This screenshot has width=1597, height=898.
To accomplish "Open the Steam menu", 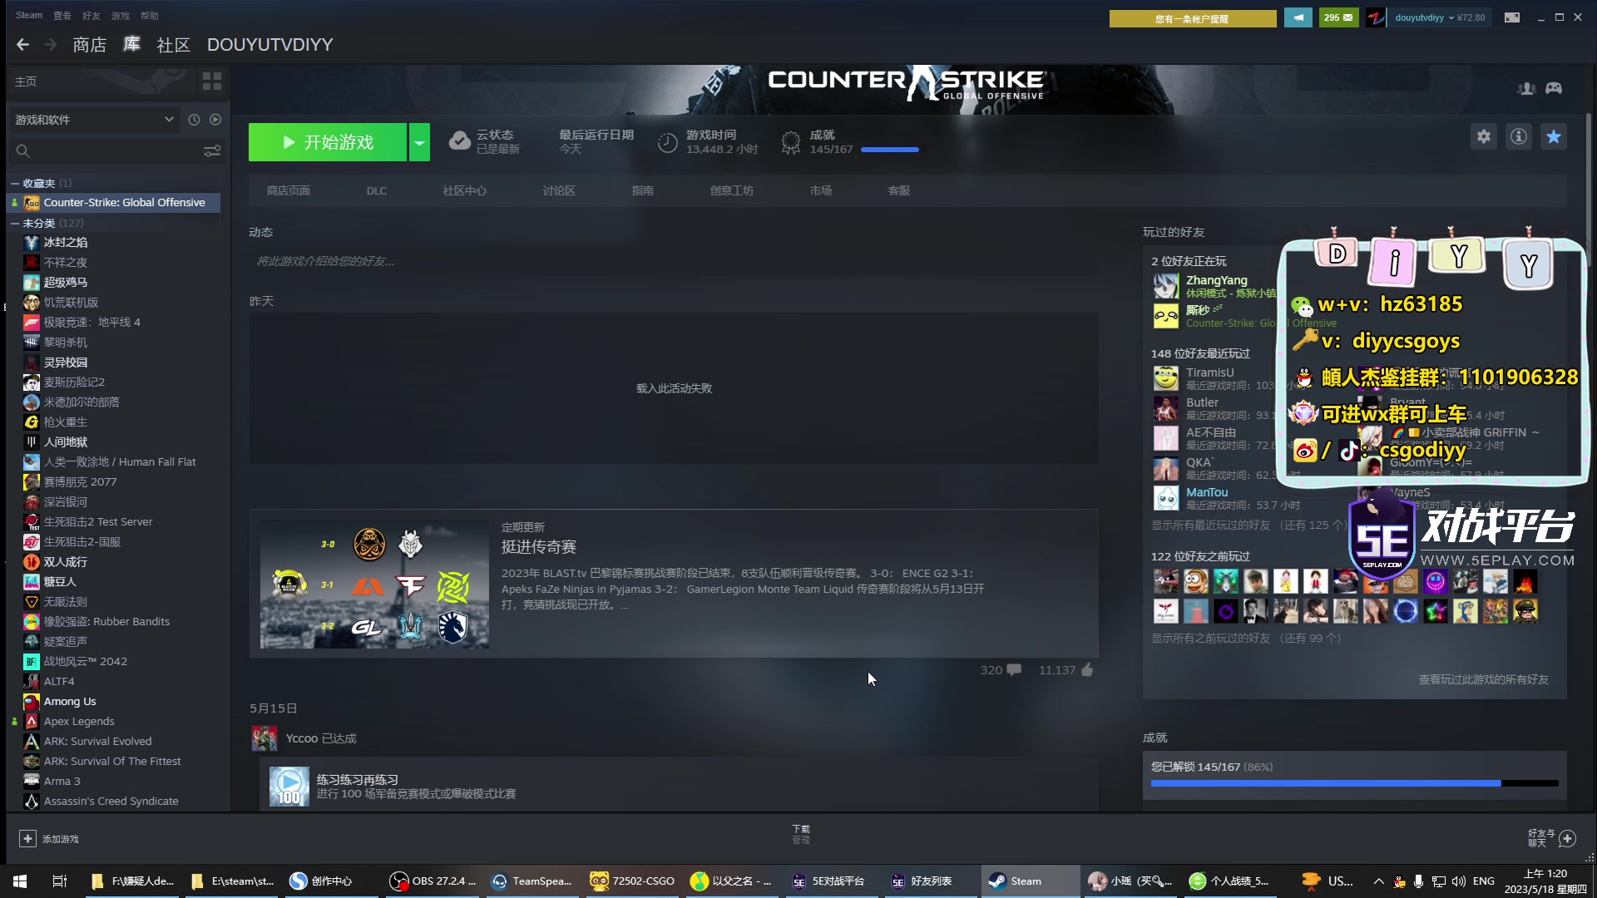I will click(x=29, y=16).
